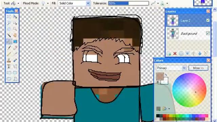
Task: Click the blending mode flask icon
Action: pyautogui.click(x=162, y=3)
